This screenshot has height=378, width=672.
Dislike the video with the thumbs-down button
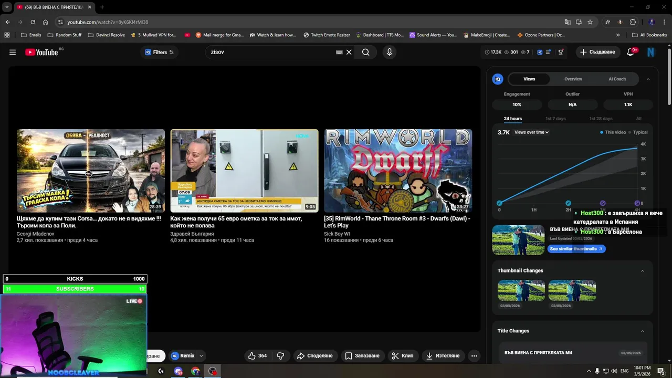pos(280,355)
